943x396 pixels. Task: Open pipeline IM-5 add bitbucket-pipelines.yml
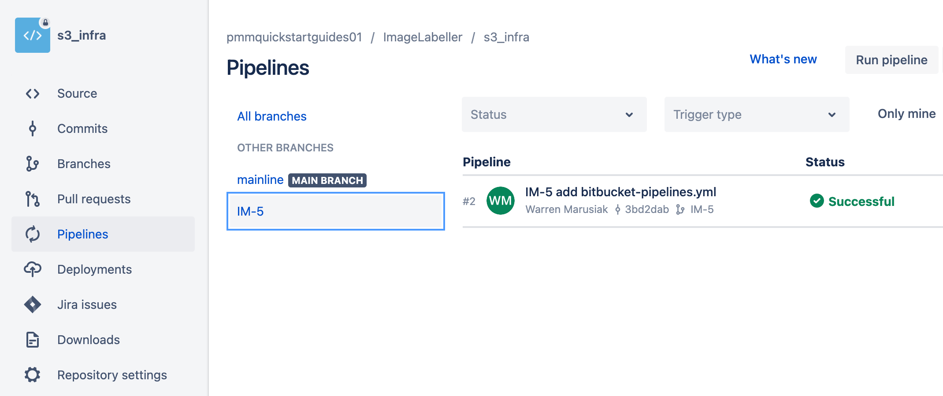[621, 192]
